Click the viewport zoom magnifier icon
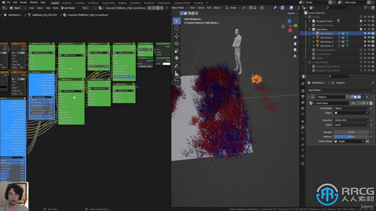The image size is (376, 211). [295, 38]
